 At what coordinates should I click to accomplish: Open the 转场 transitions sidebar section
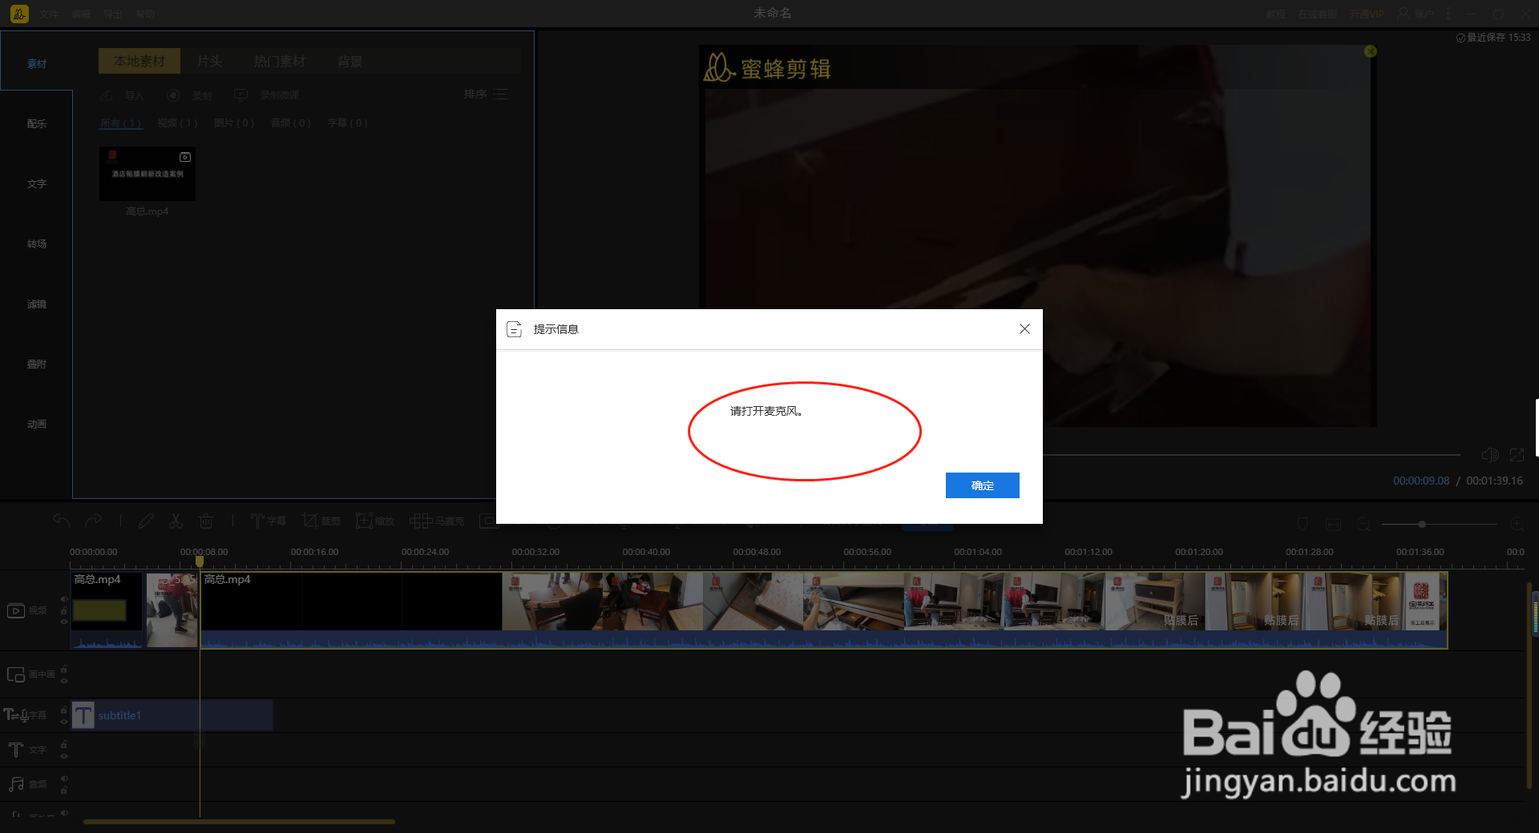click(37, 244)
